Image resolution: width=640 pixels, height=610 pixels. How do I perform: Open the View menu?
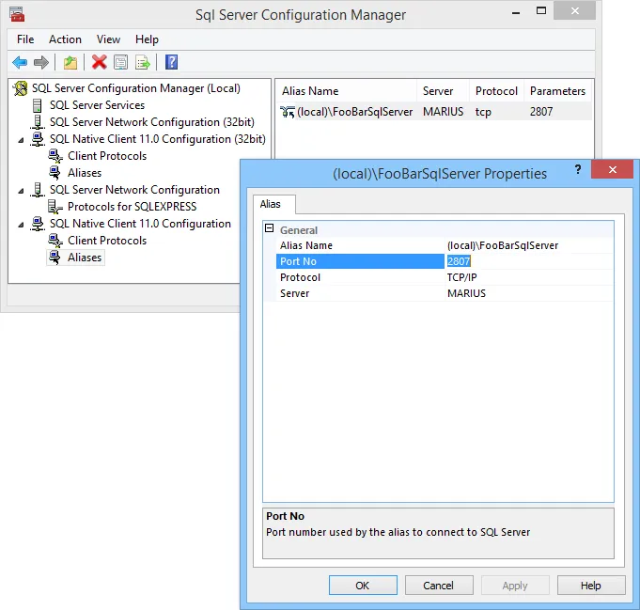coord(108,39)
